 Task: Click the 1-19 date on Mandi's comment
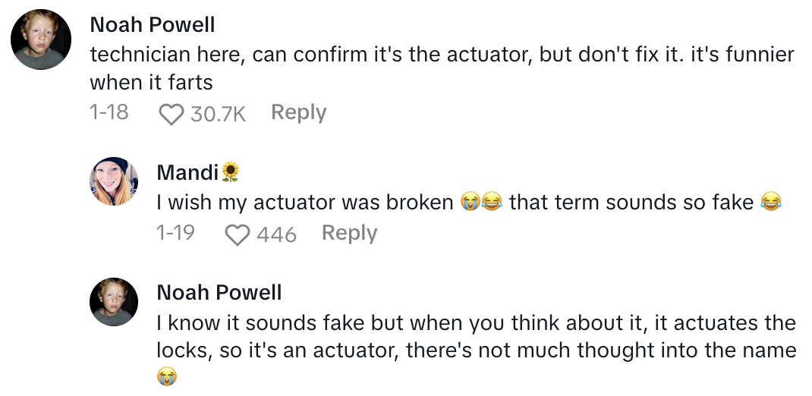175,234
